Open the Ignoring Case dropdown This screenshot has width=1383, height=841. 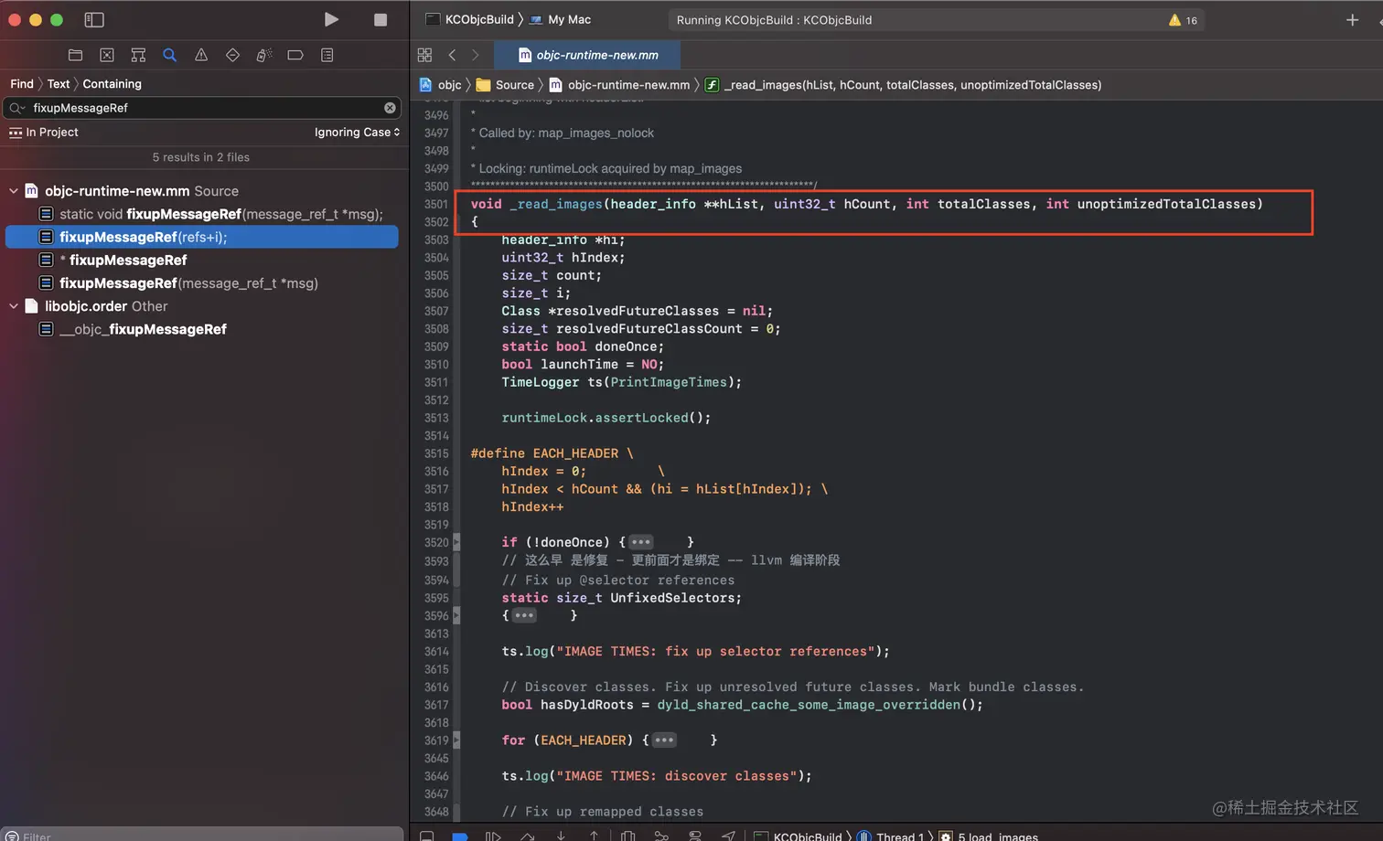point(357,132)
